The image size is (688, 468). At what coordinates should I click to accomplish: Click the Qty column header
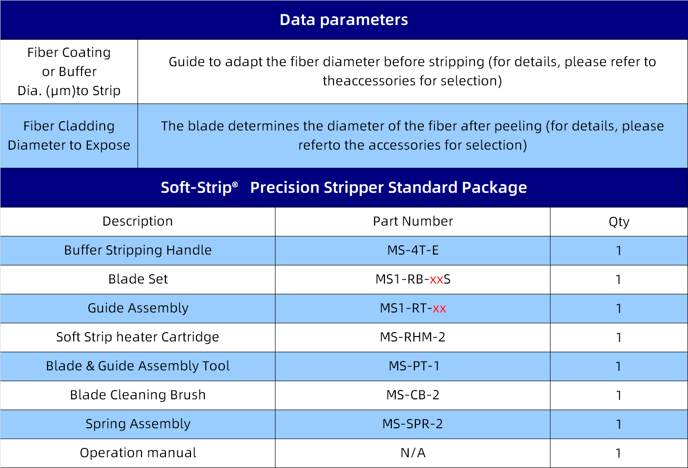619,221
